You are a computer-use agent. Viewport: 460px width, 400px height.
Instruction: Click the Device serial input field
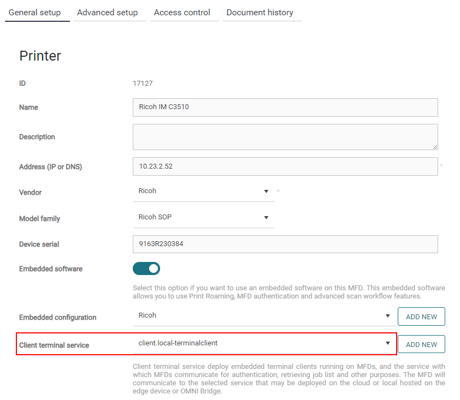[285, 244]
